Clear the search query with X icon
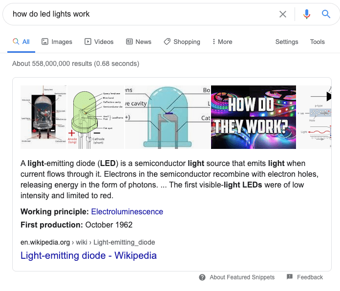The width and height of the screenshot is (340, 291). click(x=283, y=14)
